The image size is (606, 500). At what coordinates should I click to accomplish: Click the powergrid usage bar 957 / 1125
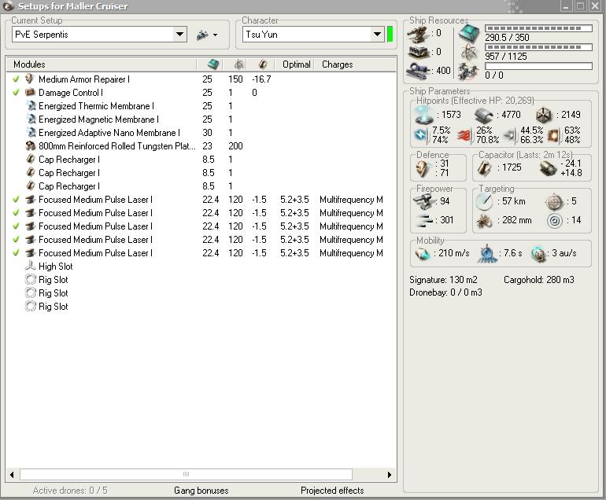coord(538,47)
